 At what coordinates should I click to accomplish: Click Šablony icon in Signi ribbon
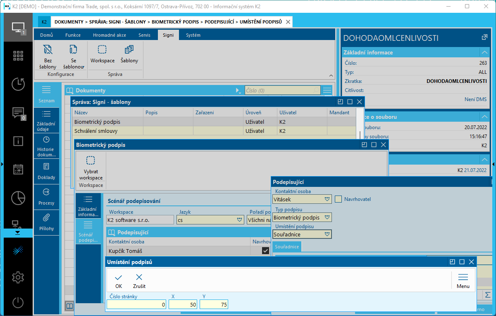click(x=129, y=54)
